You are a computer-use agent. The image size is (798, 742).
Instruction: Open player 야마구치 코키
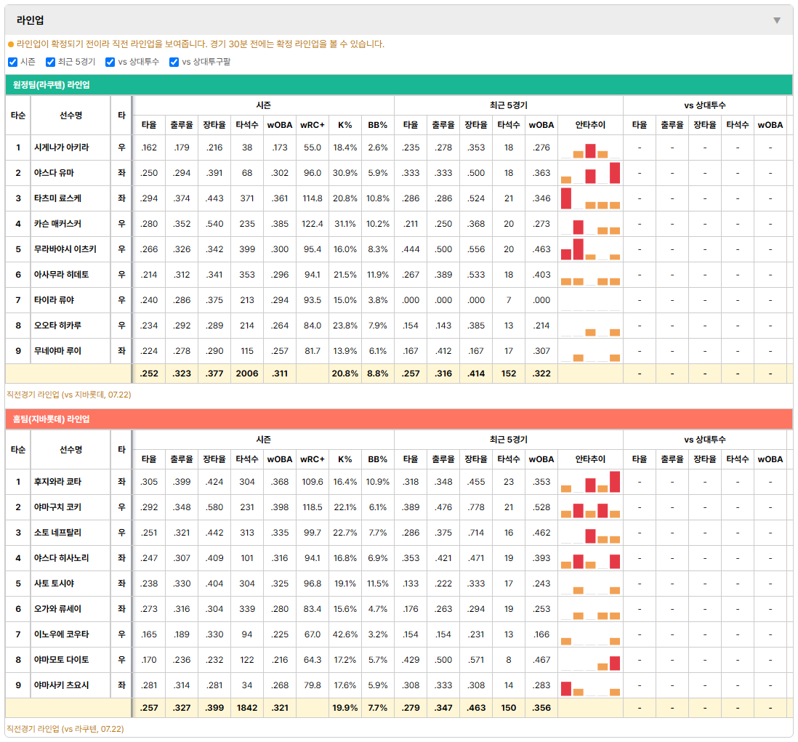tap(57, 507)
